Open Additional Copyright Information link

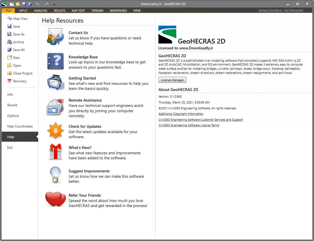[181, 114]
